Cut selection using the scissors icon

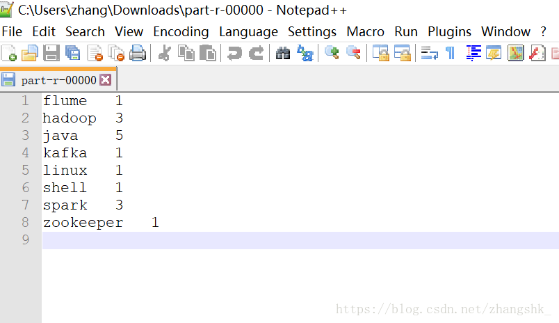(x=164, y=53)
